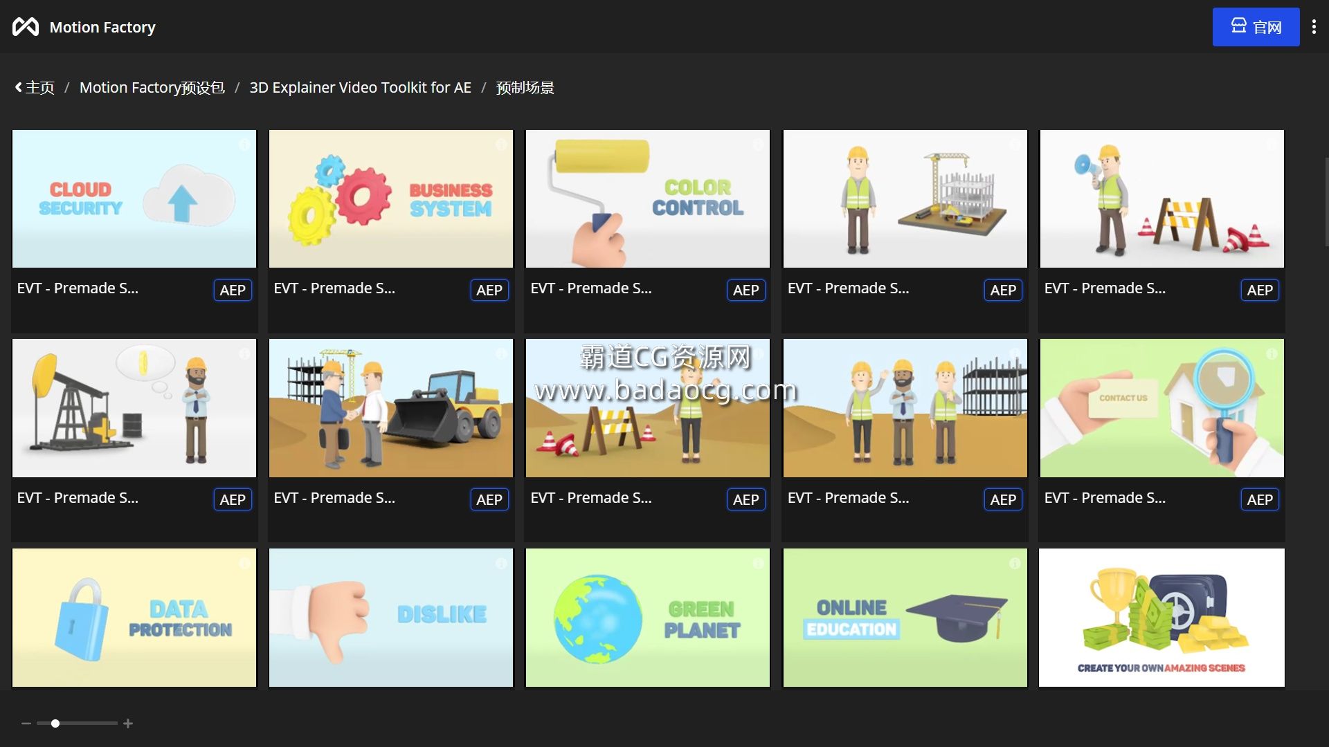
Task: Select the worker with crane building thumbnail
Action: coord(905,199)
